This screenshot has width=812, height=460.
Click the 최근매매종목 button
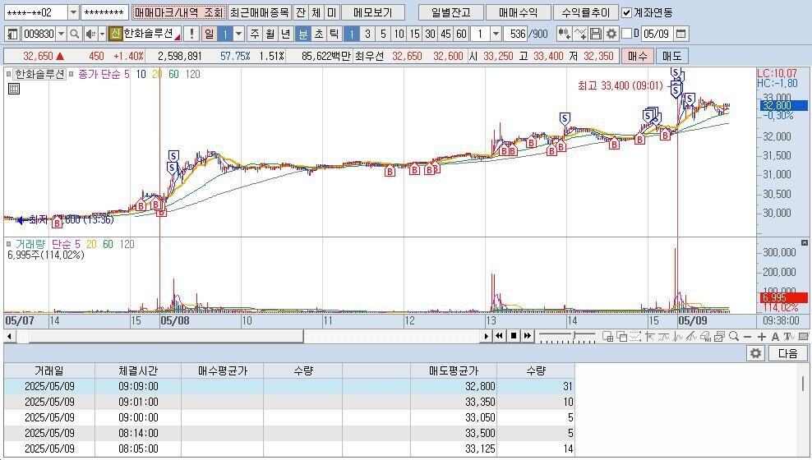pos(259,12)
